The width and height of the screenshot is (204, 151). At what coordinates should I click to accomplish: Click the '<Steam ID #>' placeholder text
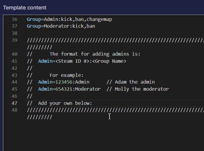[x=72, y=61]
